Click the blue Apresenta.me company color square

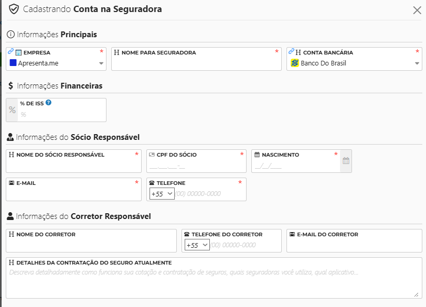[x=13, y=63]
